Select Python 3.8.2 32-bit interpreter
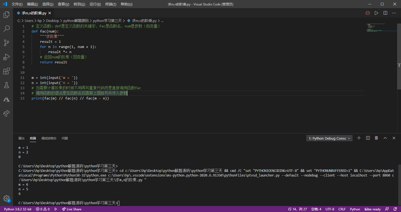Image resolution: width=401 pixels, height=212 pixels. [18, 209]
